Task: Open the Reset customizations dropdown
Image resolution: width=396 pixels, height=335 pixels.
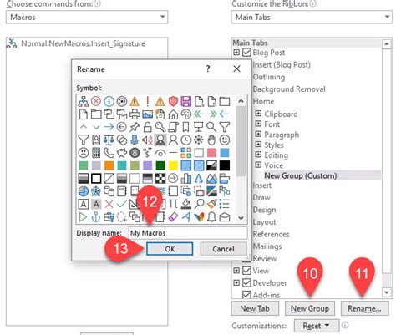Action: click(317, 326)
